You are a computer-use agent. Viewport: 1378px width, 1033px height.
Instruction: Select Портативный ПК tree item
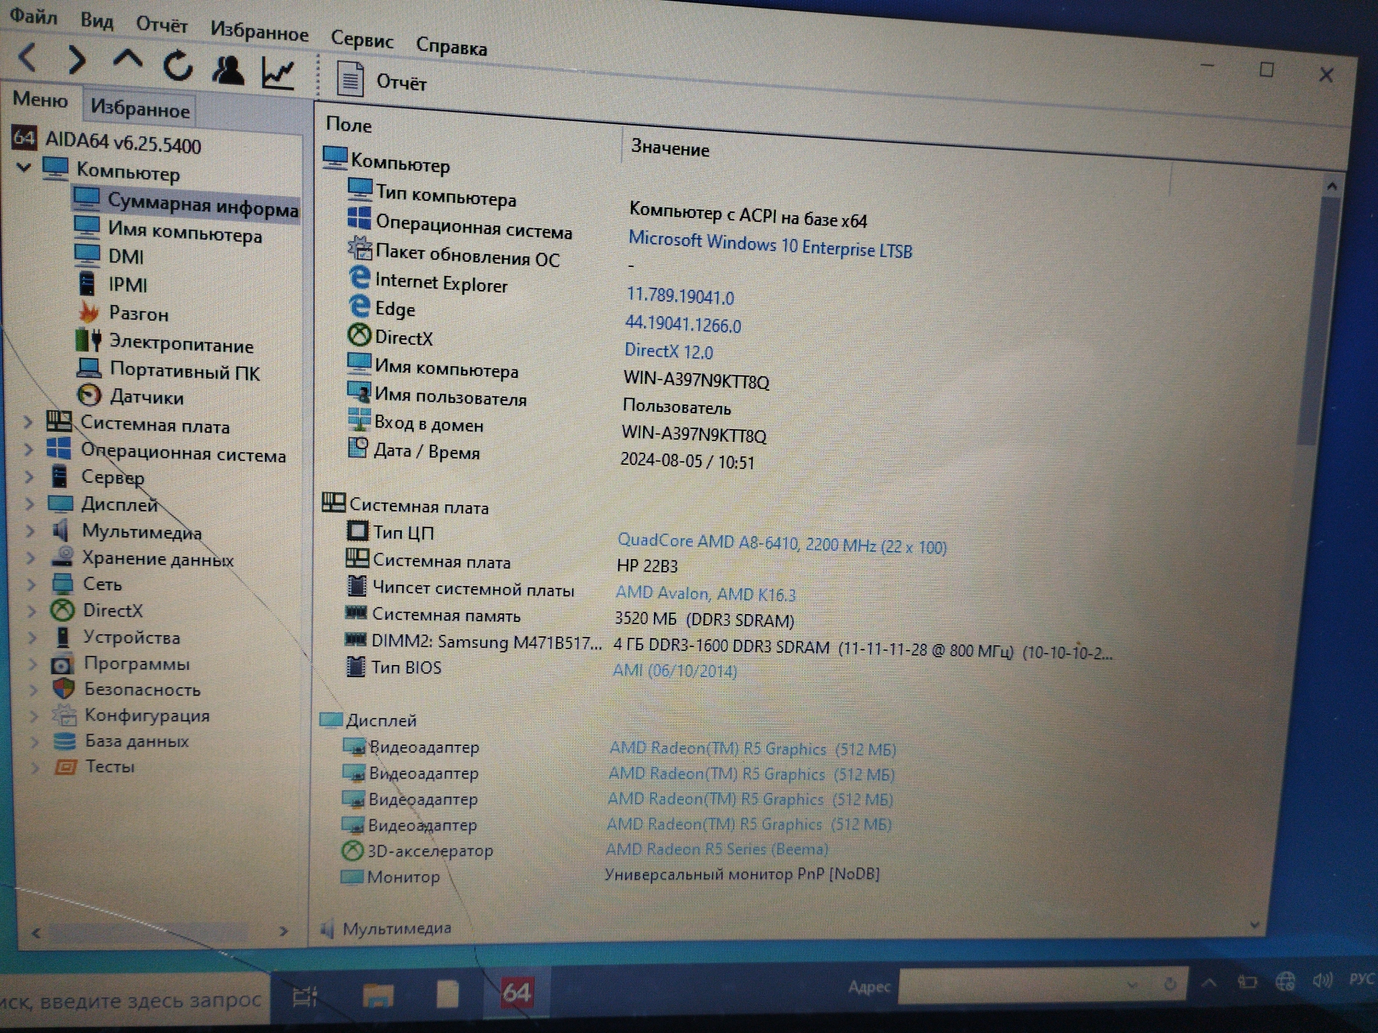click(184, 371)
